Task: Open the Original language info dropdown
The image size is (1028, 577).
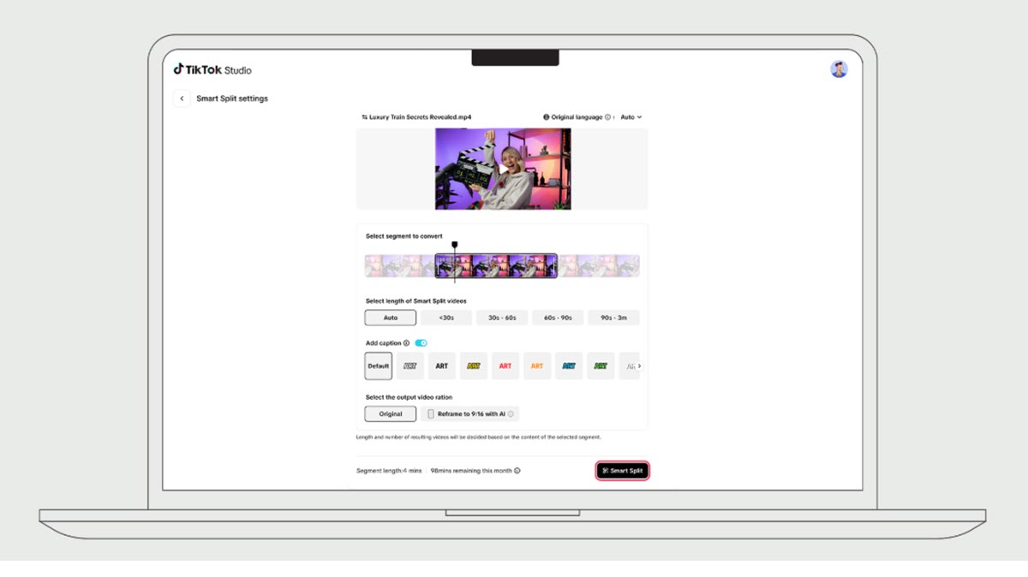Action: pyautogui.click(x=607, y=117)
